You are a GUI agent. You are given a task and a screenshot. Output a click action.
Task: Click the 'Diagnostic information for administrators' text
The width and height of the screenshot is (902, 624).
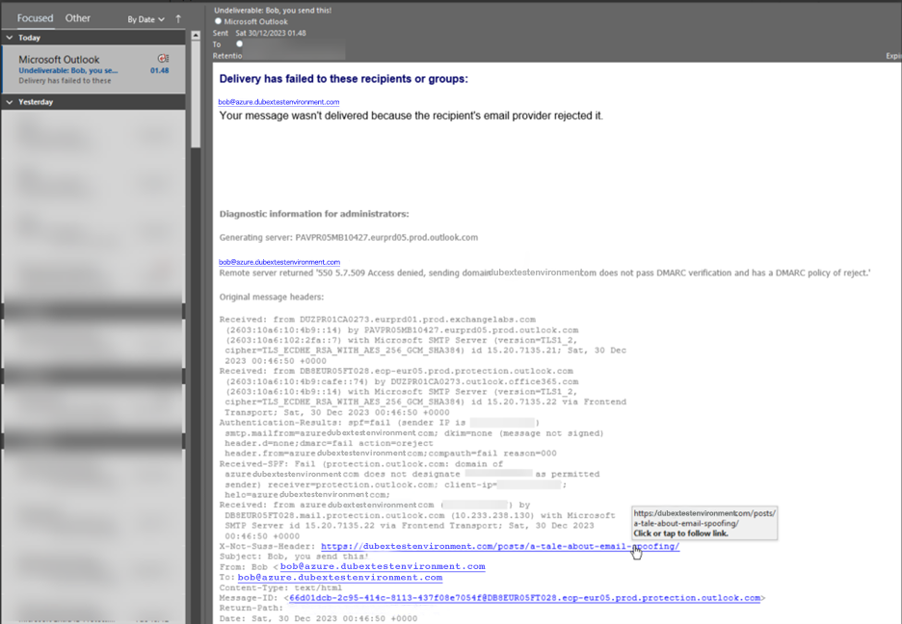[x=314, y=214]
